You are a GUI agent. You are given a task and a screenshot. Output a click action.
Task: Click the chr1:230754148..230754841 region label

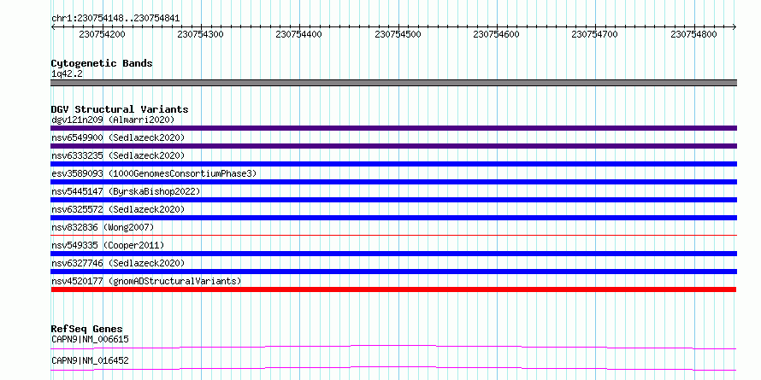(x=115, y=19)
